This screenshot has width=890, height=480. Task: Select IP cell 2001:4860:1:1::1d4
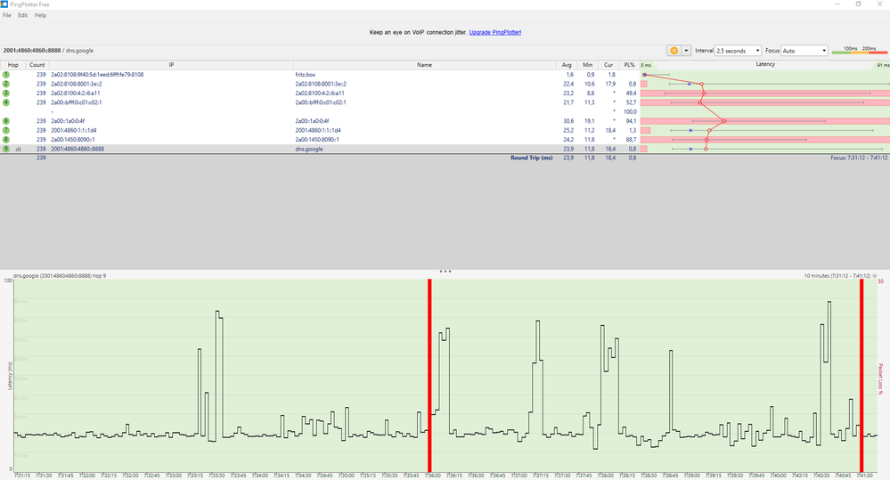point(74,130)
